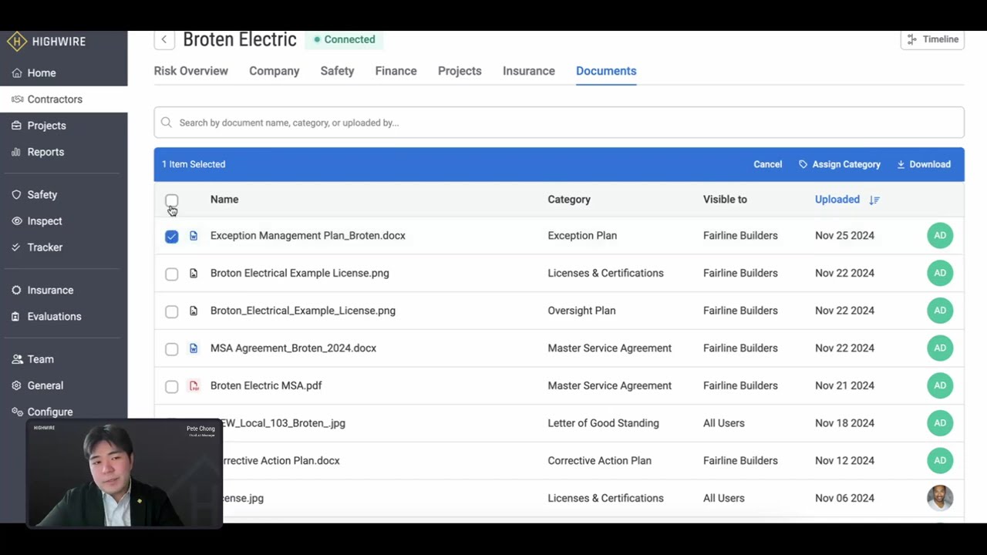Click AD avatar on Broten Electric MSA.pdf row

(x=940, y=385)
